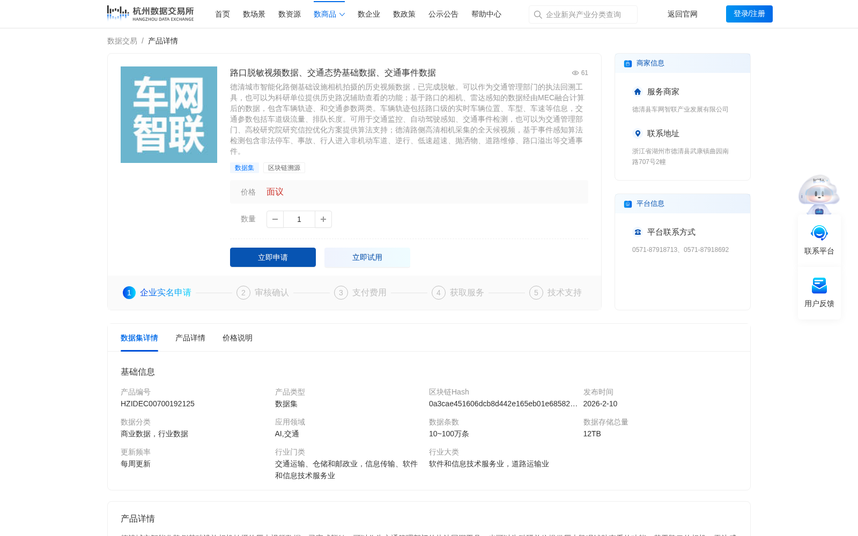Expand the 数商品 dropdown menu

pos(329,14)
